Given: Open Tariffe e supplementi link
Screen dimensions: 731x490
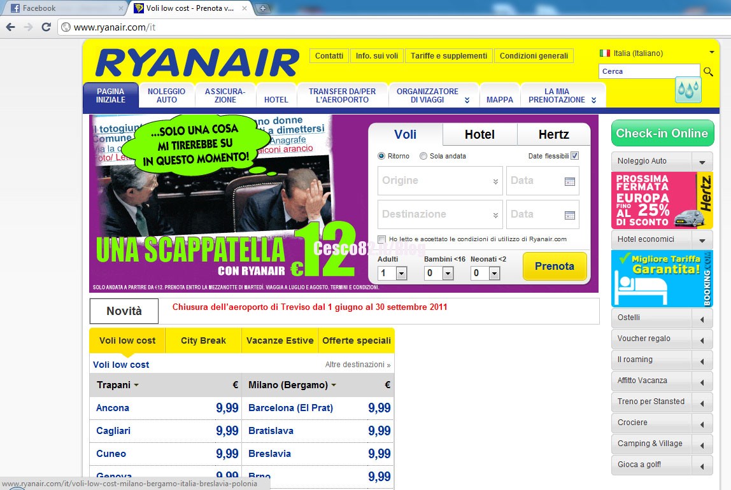Looking at the screenshot, I should [x=448, y=56].
